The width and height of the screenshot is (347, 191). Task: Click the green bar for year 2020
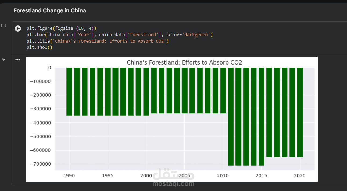coord(300,112)
